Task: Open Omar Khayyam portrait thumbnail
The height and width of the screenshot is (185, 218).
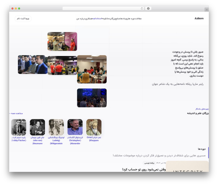Action: [x=94, y=127]
